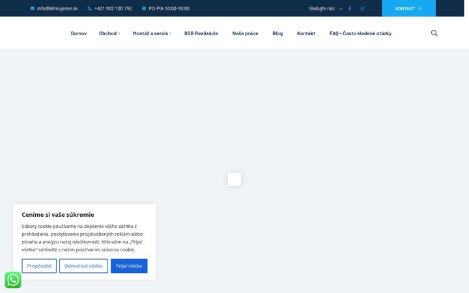
Task: Open B2B Realizácie page
Action: click(x=201, y=33)
